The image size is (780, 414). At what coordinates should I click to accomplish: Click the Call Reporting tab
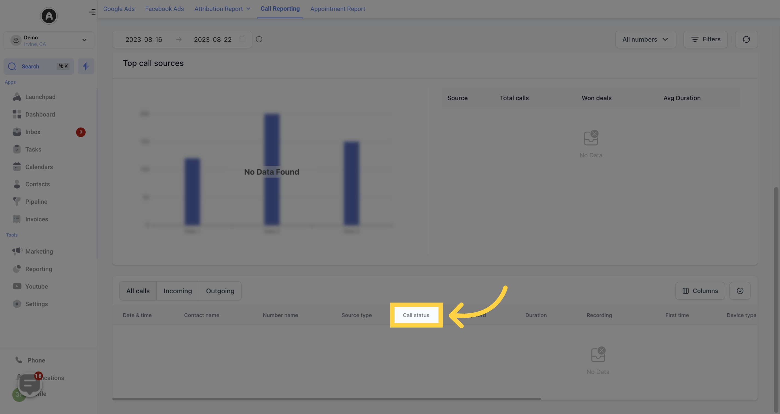[x=280, y=9]
